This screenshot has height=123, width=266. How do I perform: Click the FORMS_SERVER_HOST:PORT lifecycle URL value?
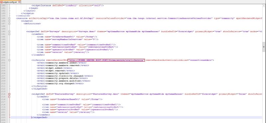click(x=106, y=60)
